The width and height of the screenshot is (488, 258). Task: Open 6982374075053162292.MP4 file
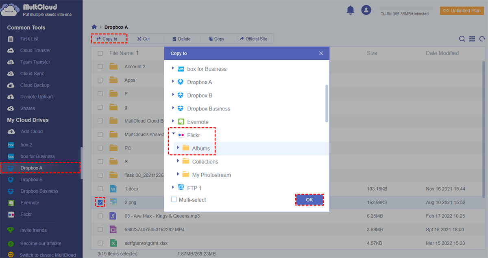point(155,230)
